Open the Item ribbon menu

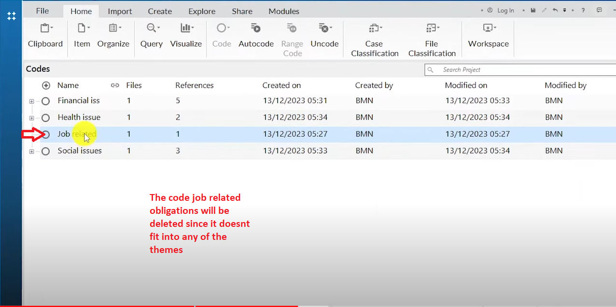(82, 35)
